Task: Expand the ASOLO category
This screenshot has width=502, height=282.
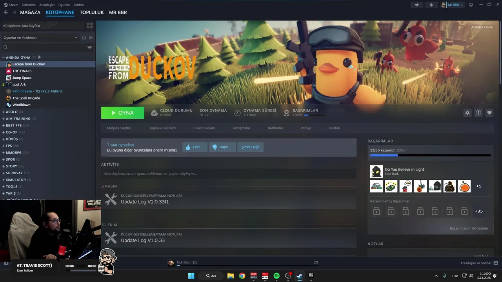Action: (4, 112)
